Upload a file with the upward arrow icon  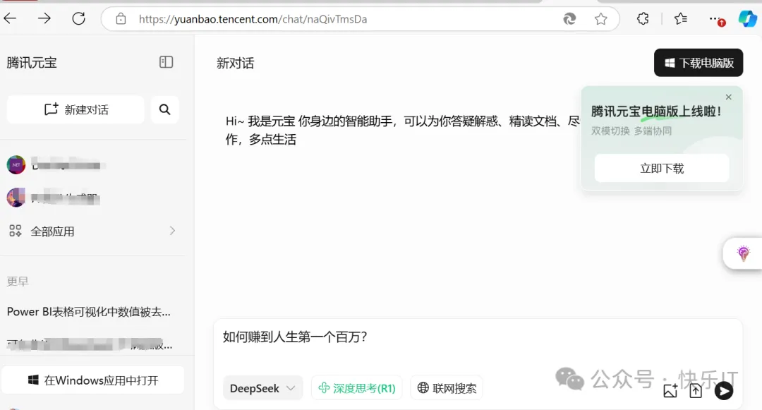pos(696,390)
